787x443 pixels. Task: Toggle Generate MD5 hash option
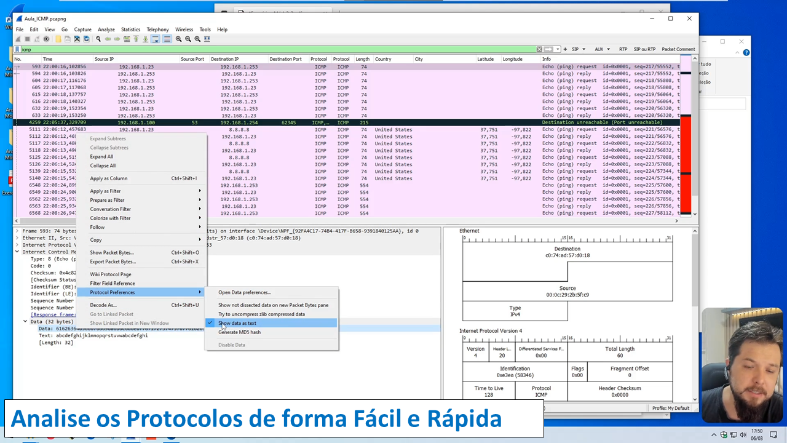[x=271, y=332]
